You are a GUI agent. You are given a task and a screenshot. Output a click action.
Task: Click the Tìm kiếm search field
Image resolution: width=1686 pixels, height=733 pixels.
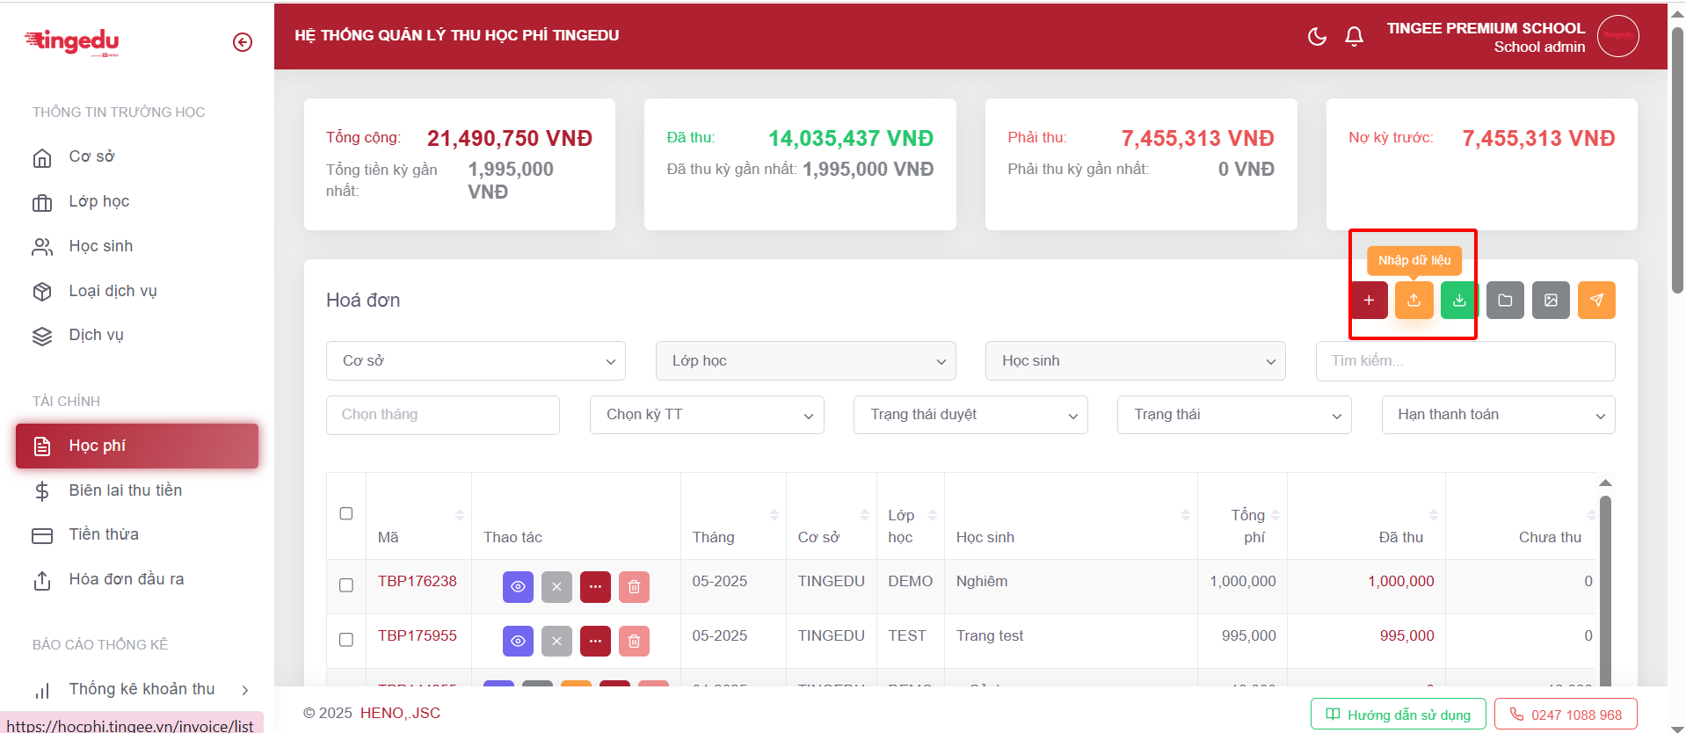tap(1464, 361)
